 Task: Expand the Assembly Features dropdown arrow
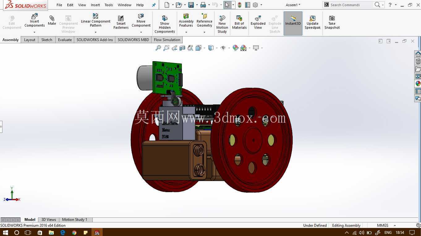[x=186, y=32]
